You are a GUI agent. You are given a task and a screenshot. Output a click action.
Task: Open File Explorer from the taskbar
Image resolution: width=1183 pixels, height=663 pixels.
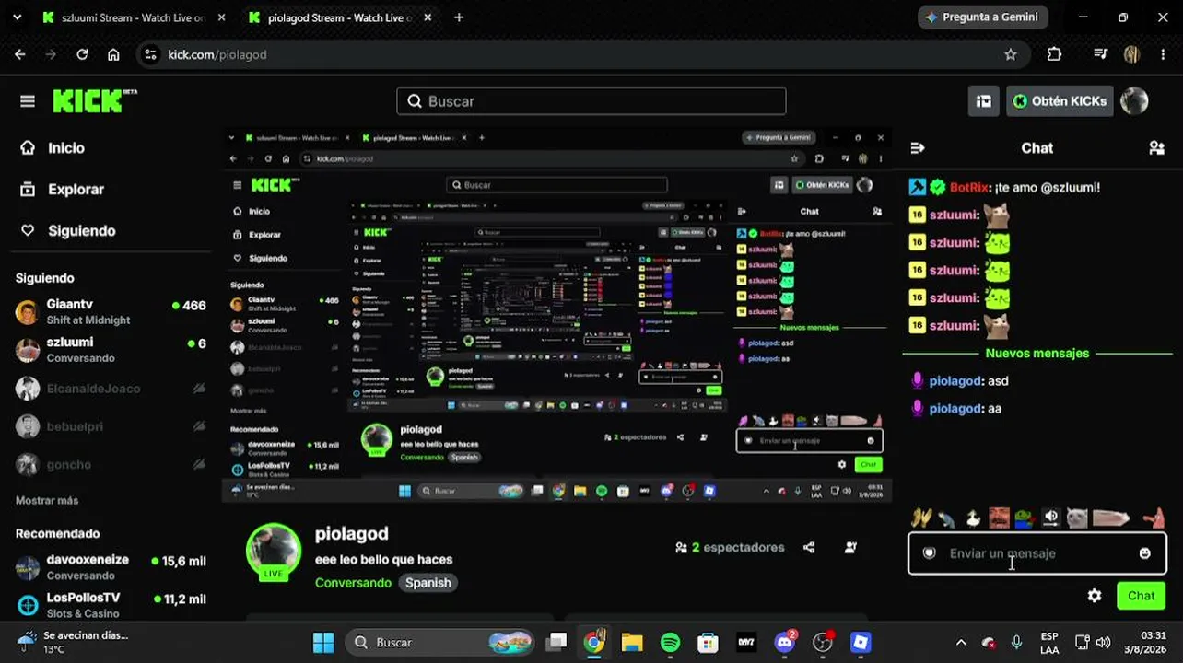point(632,642)
